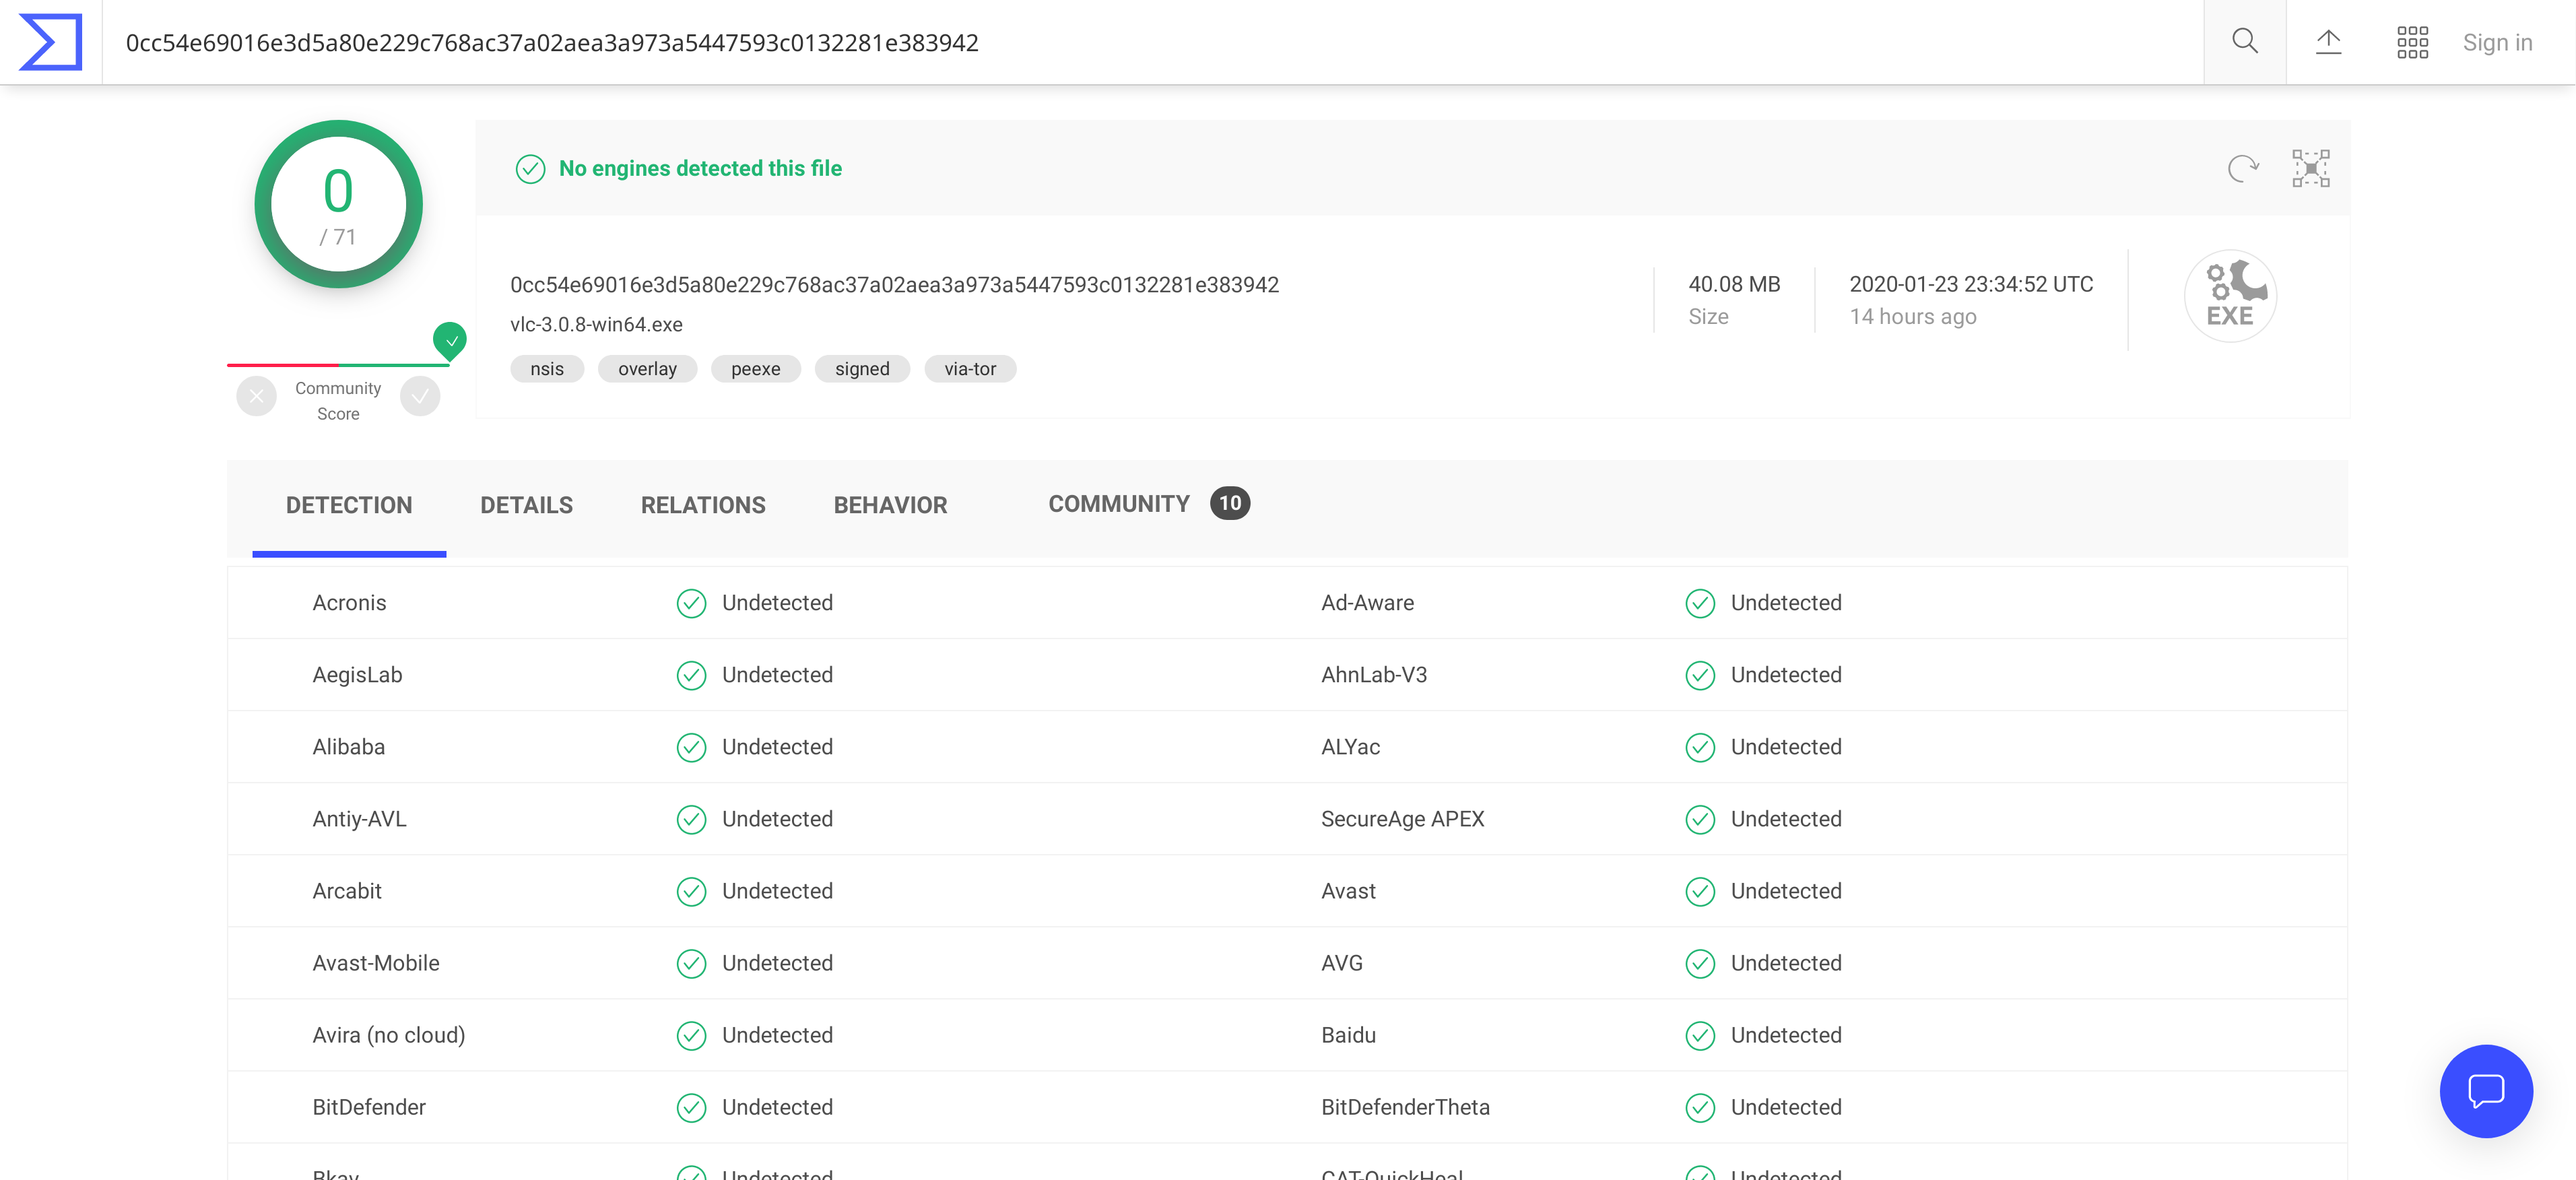Click the check icon in the Avast-Mobile row
2576x1180 pixels.
[691, 964]
